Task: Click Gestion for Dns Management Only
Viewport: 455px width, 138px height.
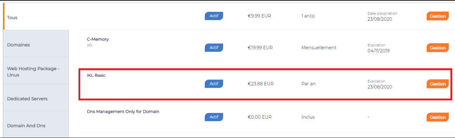Action: (438, 117)
